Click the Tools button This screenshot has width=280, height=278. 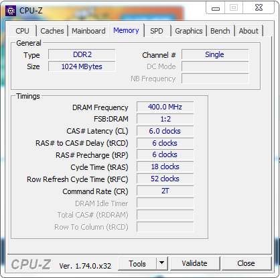pyautogui.click(x=137, y=263)
